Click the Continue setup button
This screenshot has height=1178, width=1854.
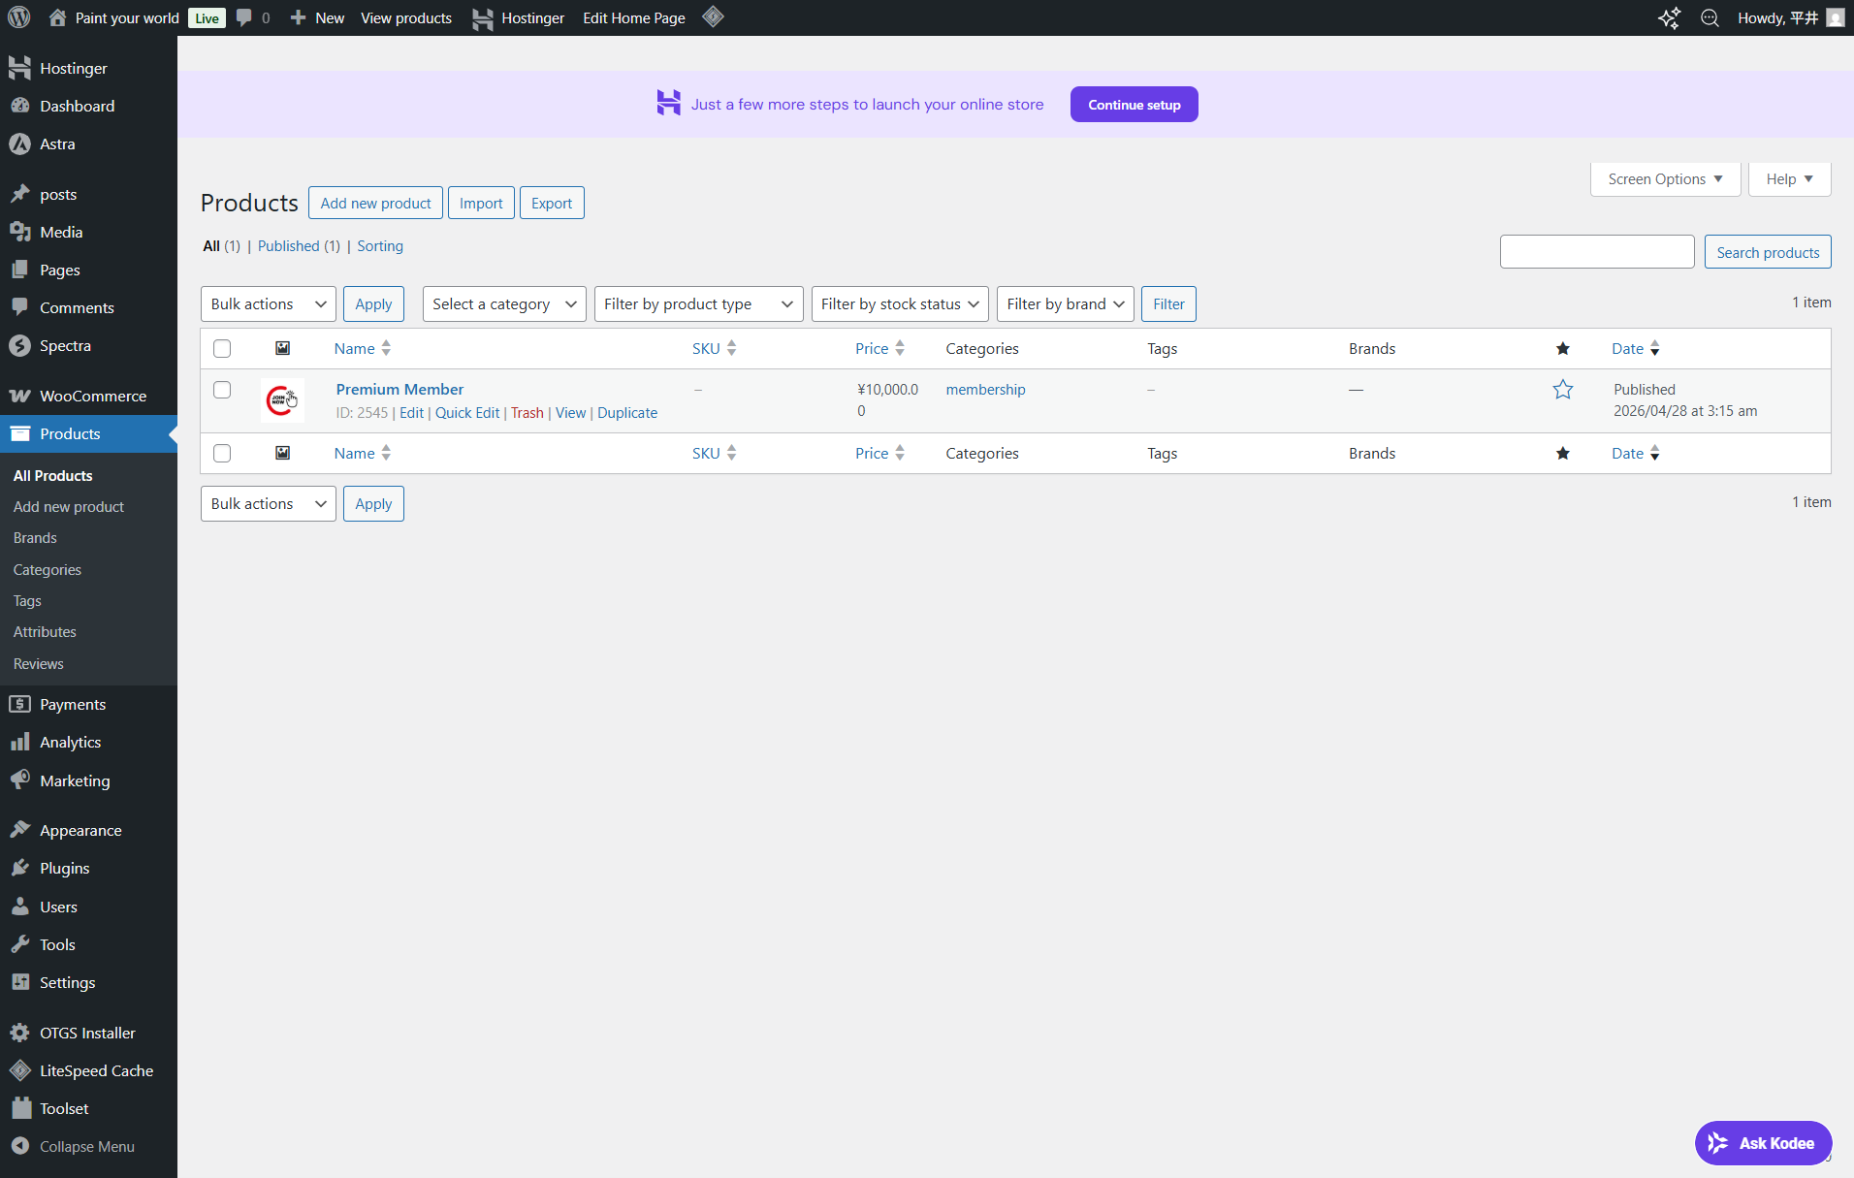point(1135,105)
